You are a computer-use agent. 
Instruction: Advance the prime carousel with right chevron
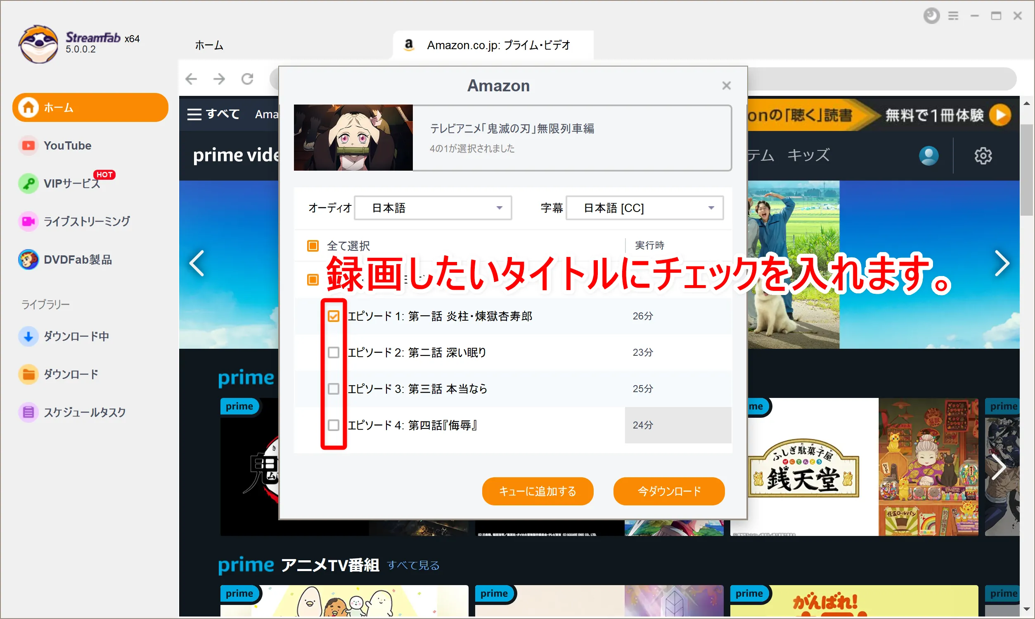998,467
